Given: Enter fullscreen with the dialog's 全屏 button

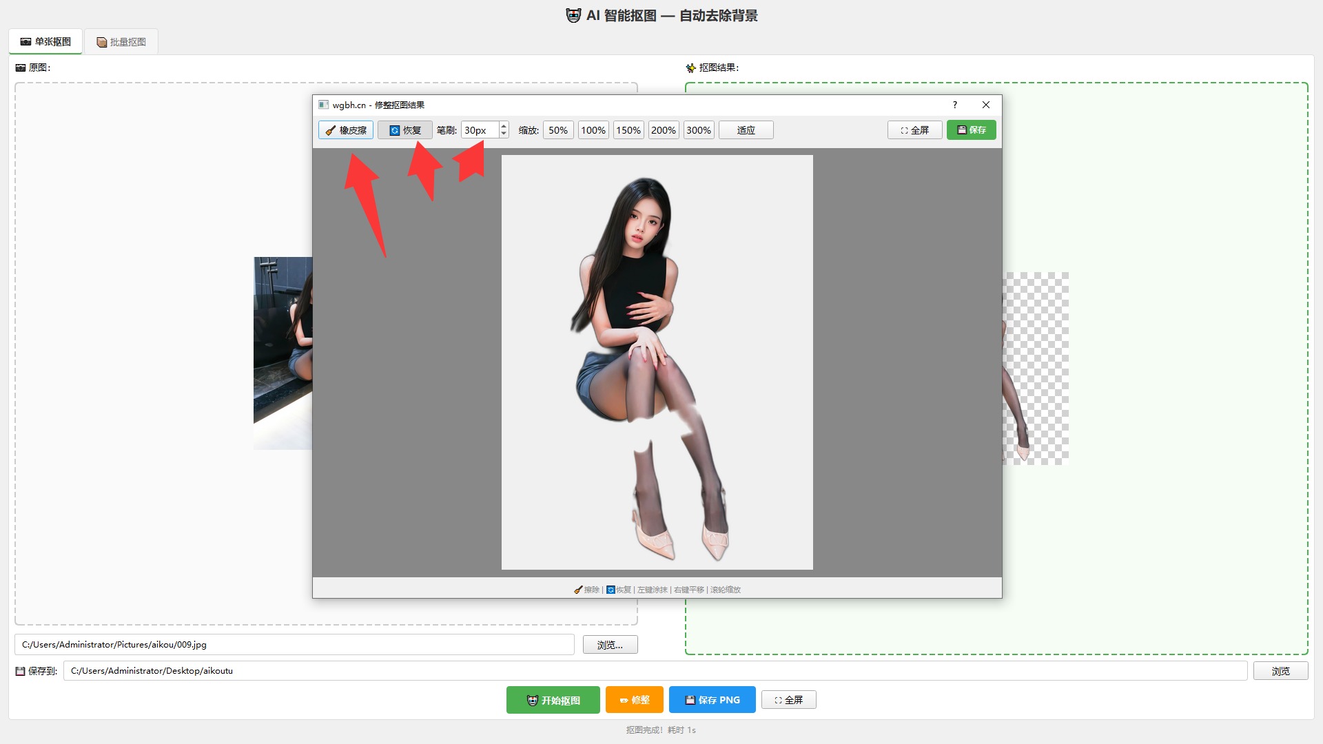Looking at the screenshot, I should point(915,130).
